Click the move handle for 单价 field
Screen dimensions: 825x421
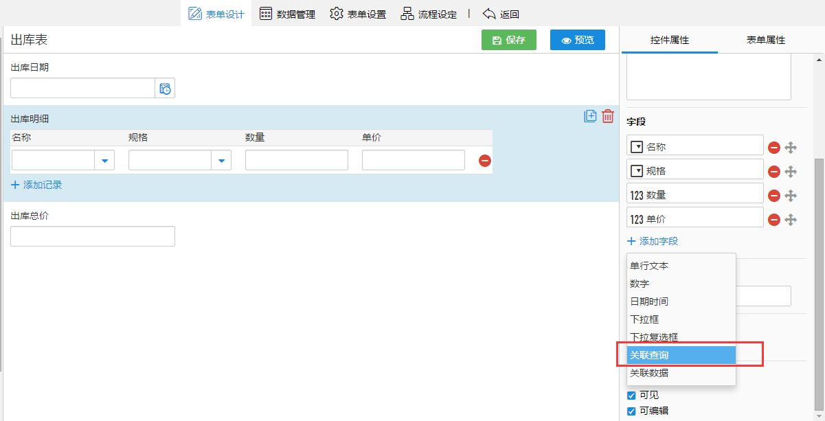(791, 219)
